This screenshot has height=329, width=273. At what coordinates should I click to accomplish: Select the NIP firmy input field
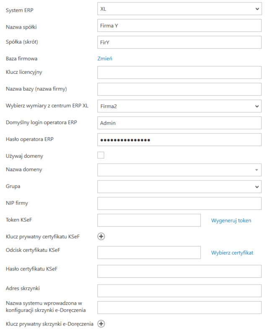click(x=179, y=204)
